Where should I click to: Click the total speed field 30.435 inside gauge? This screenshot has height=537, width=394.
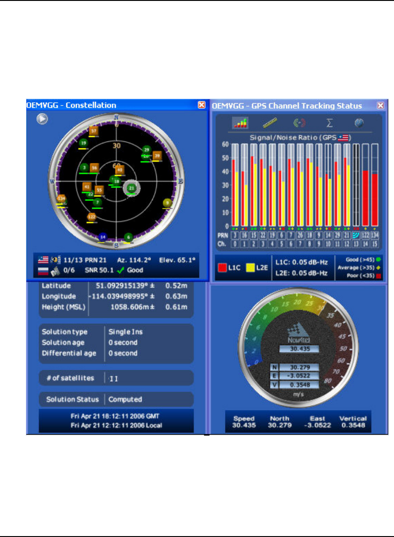point(299,349)
